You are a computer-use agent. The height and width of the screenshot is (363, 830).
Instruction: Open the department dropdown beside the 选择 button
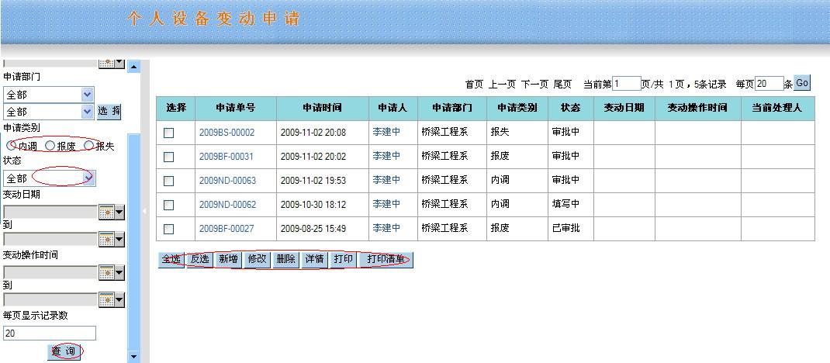tap(87, 112)
